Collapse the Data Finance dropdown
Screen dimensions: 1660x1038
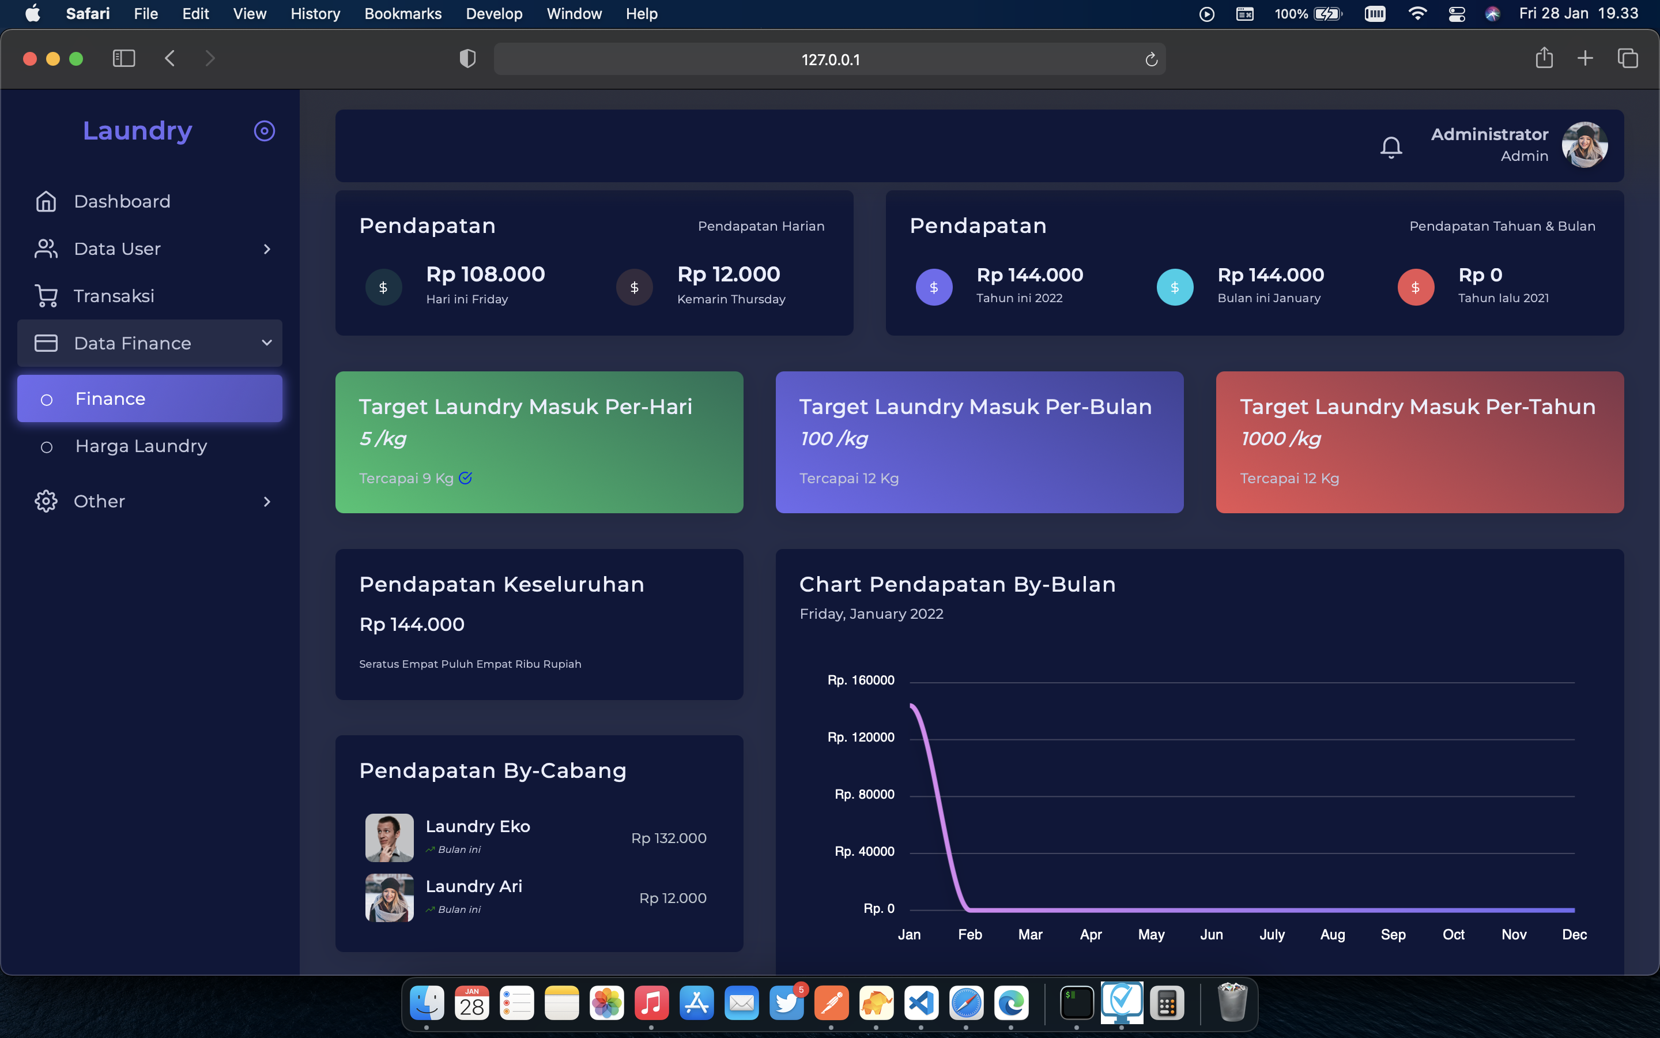(x=267, y=343)
